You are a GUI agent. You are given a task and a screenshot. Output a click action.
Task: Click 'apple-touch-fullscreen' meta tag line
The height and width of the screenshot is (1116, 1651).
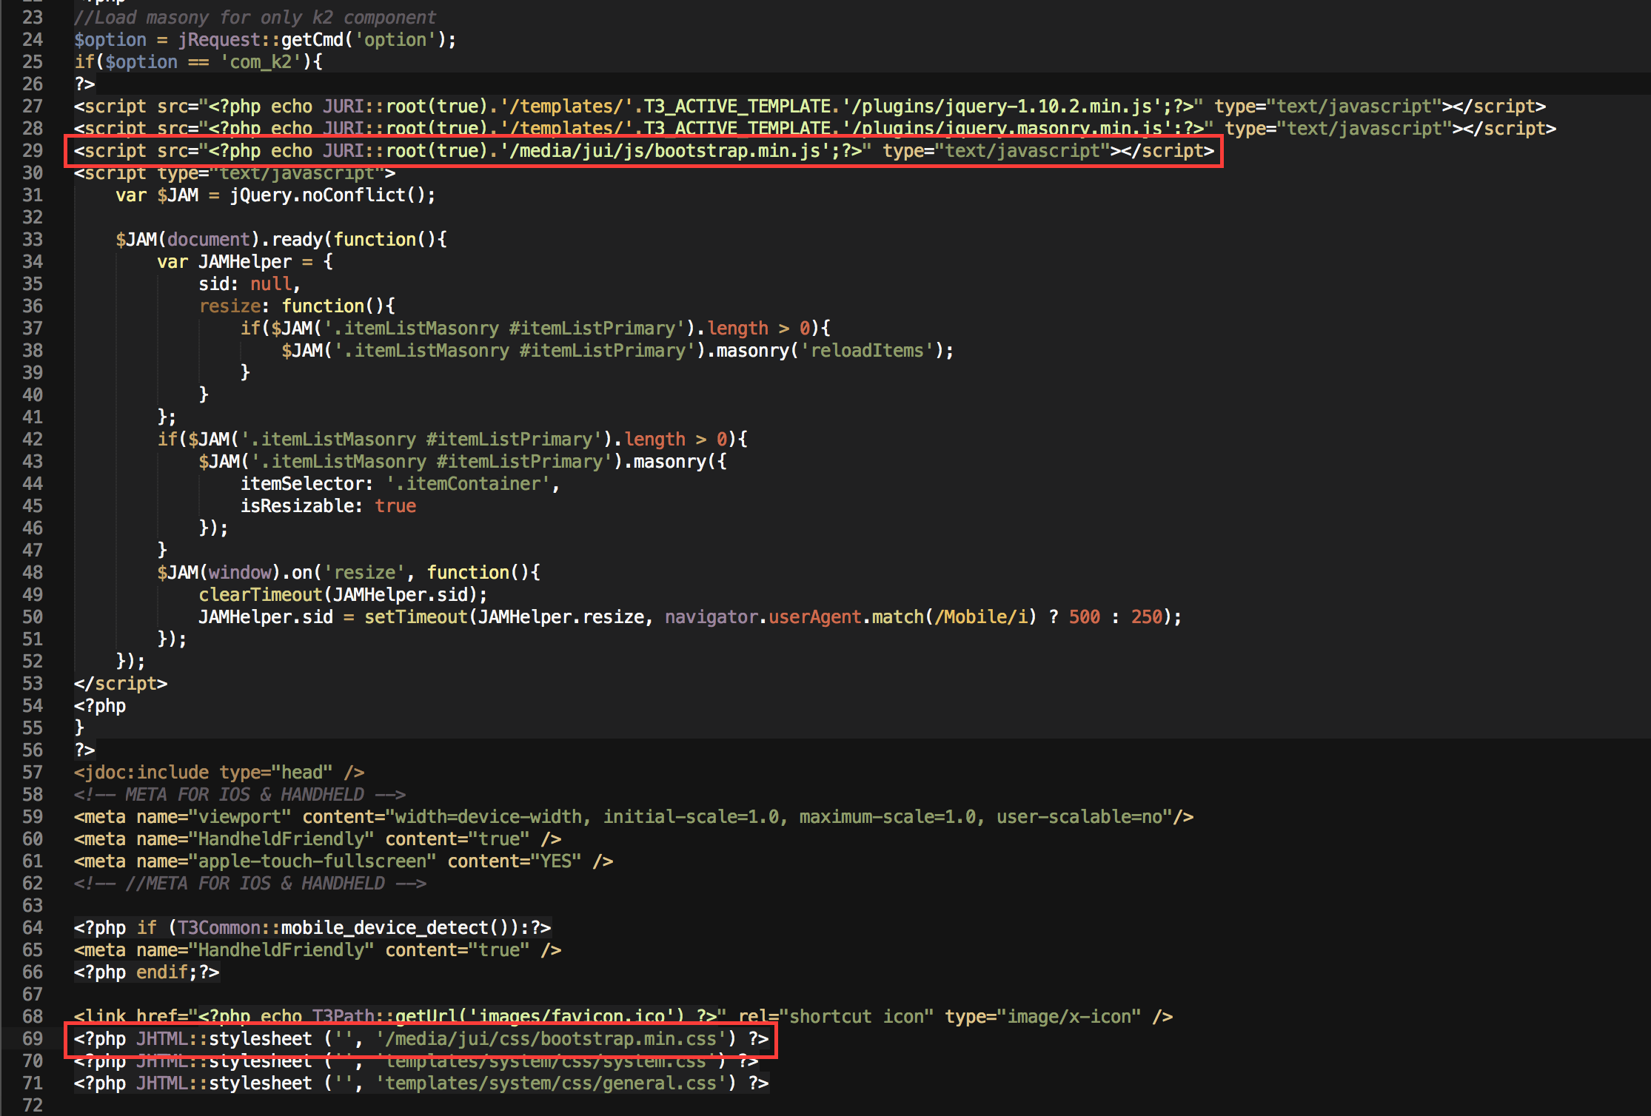point(344,861)
